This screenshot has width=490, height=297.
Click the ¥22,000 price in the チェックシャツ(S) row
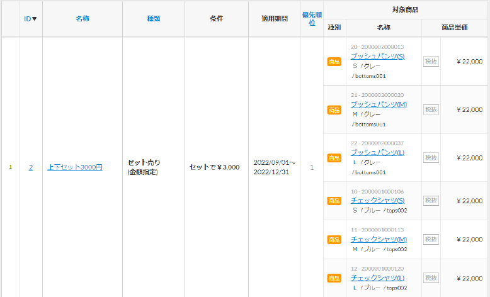(469, 201)
